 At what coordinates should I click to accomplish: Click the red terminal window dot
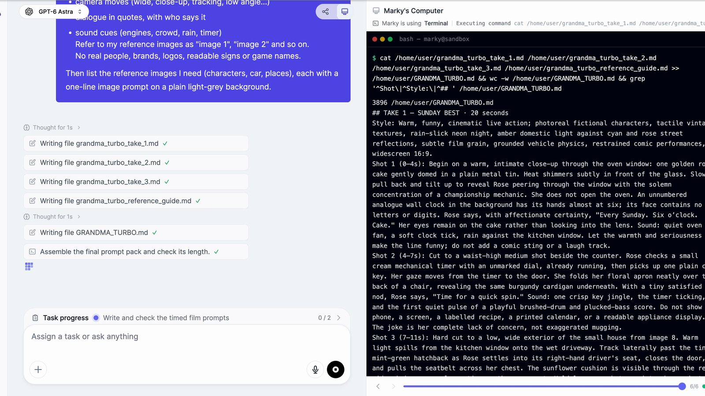(375, 39)
